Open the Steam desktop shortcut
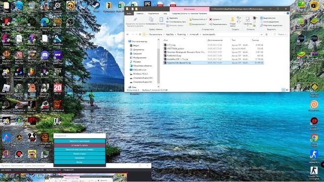 point(96,7)
